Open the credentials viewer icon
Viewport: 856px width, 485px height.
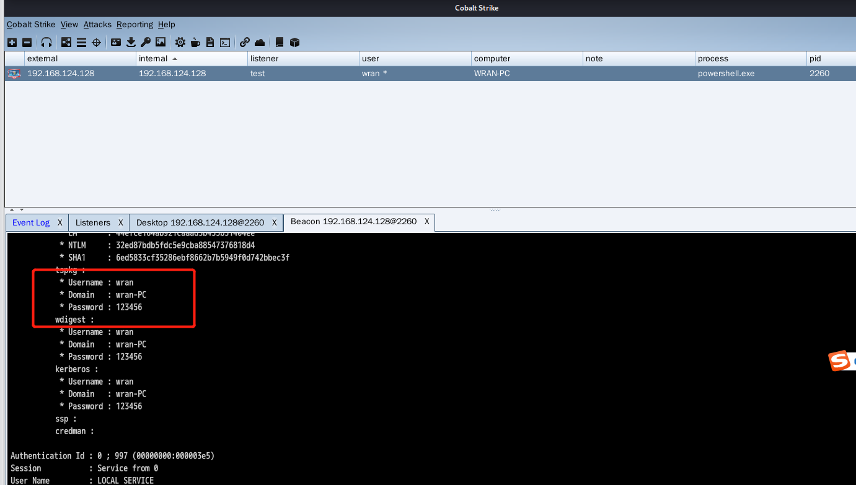point(116,43)
